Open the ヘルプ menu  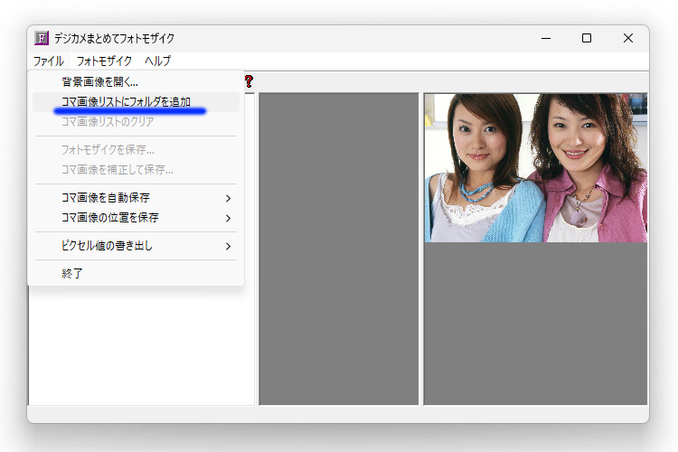coord(157,61)
